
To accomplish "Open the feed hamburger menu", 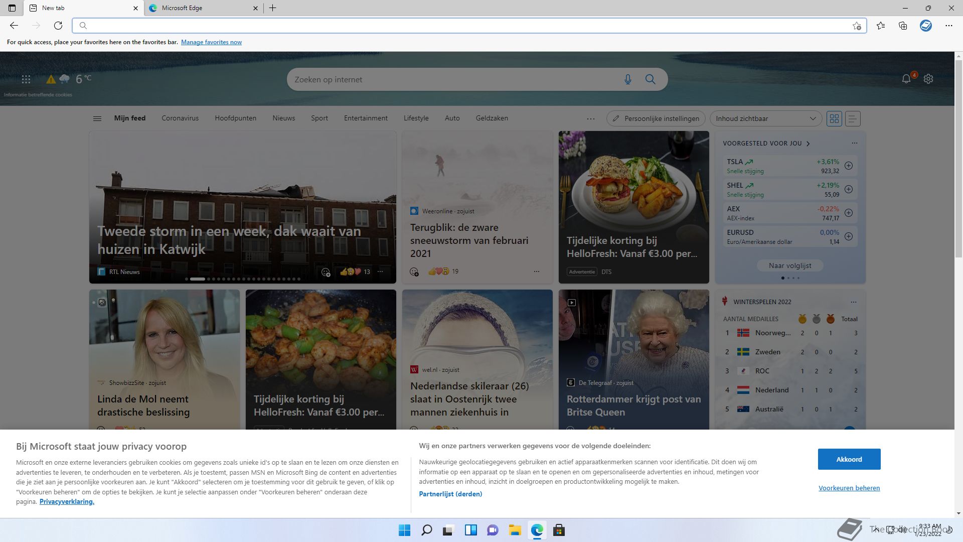I will tap(97, 118).
